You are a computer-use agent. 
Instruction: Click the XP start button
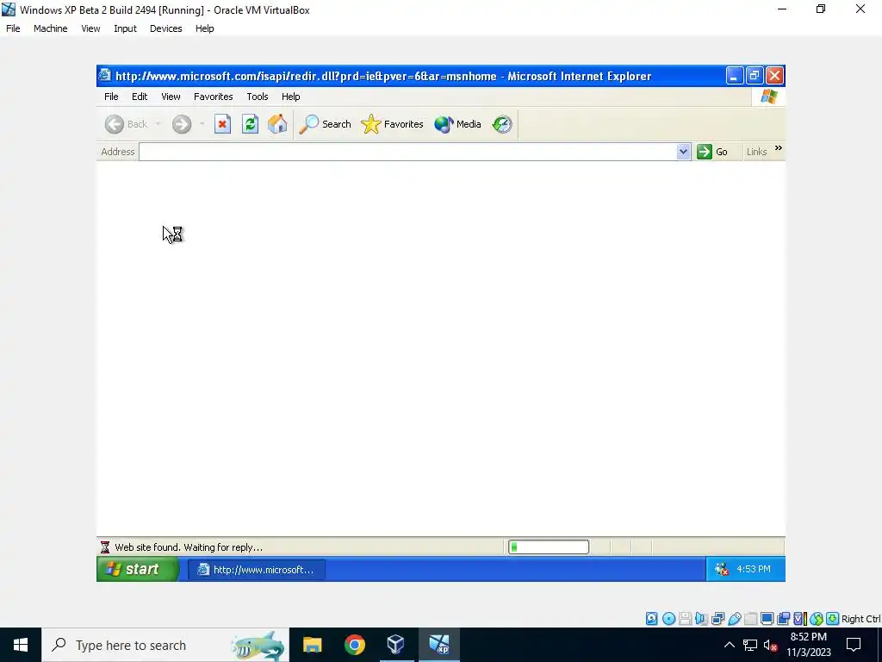[138, 569]
